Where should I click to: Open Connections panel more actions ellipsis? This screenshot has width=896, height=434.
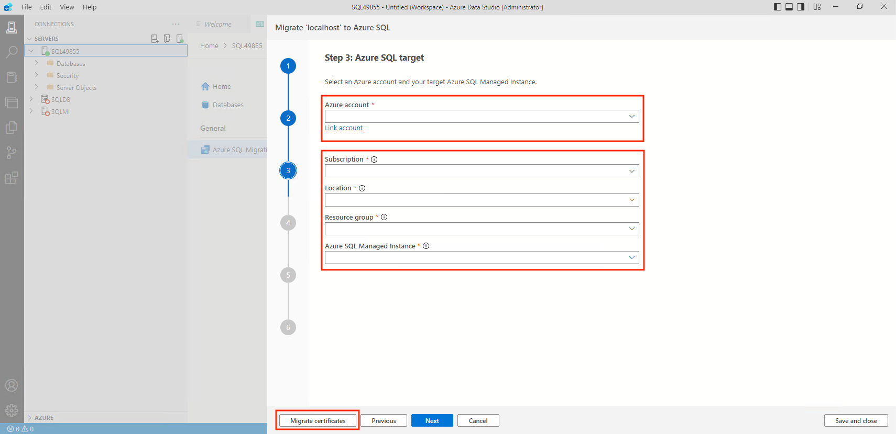tap(176, 24)
